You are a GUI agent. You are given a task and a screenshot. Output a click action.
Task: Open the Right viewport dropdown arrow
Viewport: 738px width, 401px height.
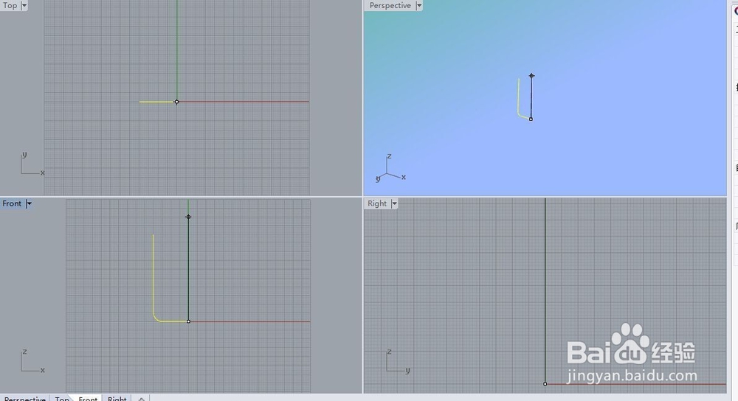(394, 203)
